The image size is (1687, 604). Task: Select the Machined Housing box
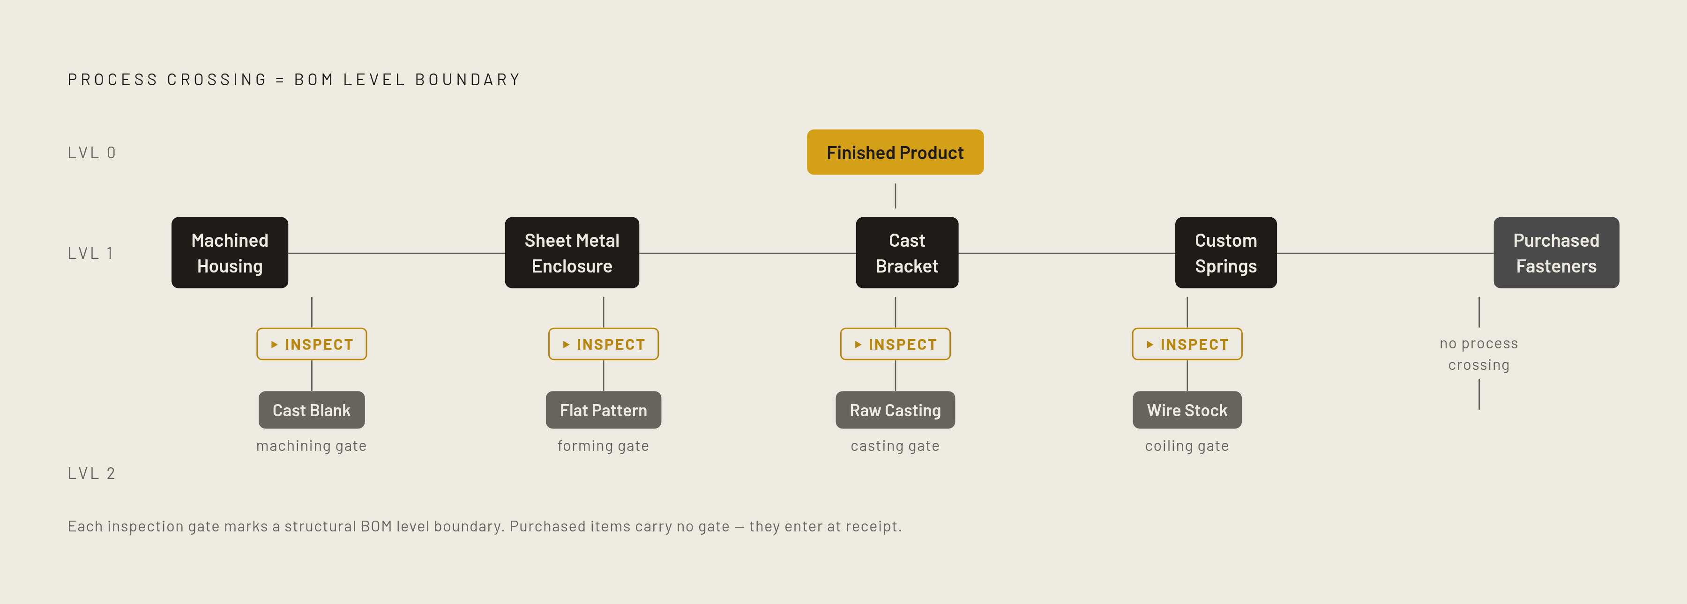[230, 252]
